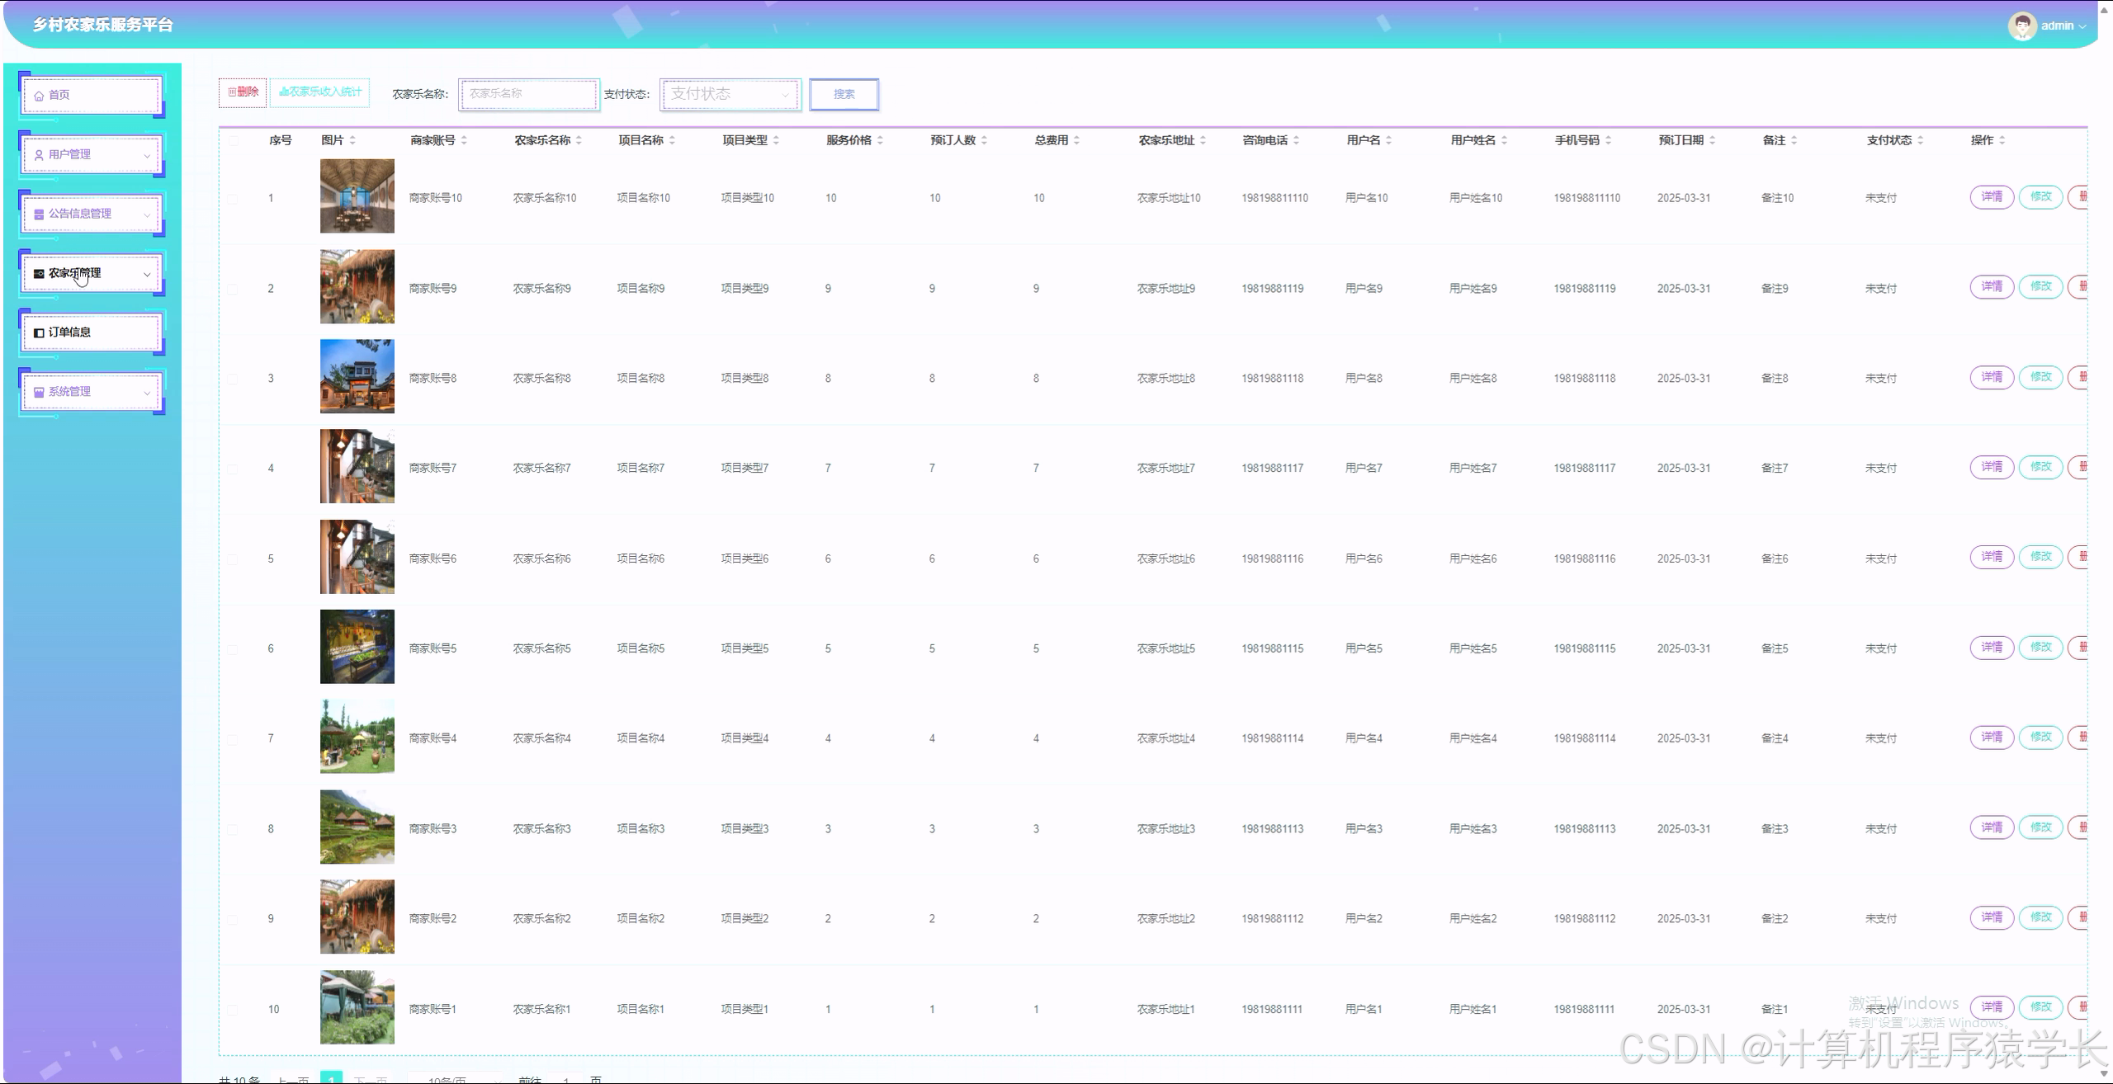Toggle the select-all header checkbox
Image resolution: width=2113 pixels, height=1084 pixels.
tap(234, 141)
